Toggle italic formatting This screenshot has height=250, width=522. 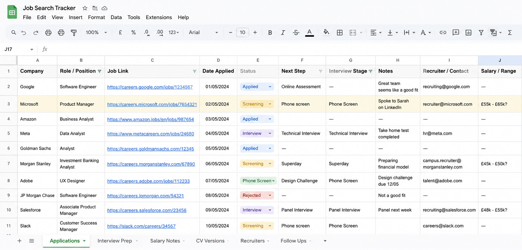point(283,33)
